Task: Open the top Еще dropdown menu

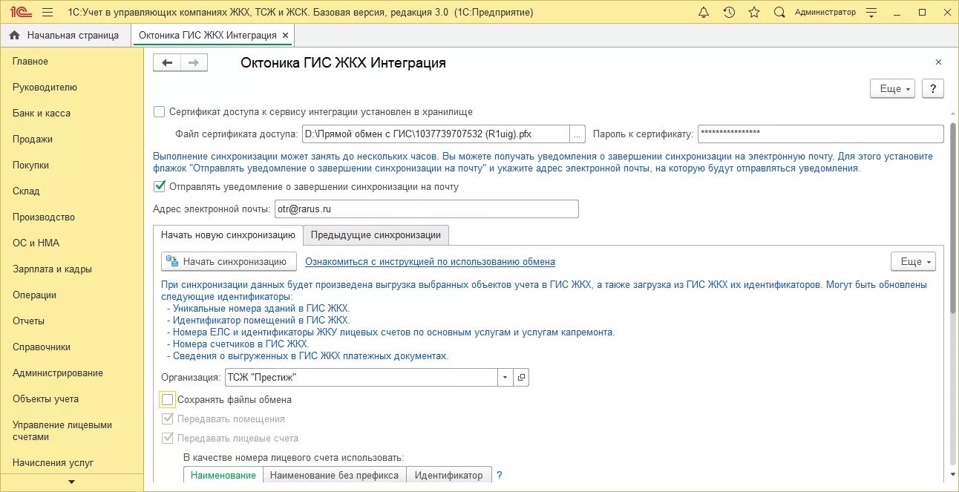Action: click(892, 88)
